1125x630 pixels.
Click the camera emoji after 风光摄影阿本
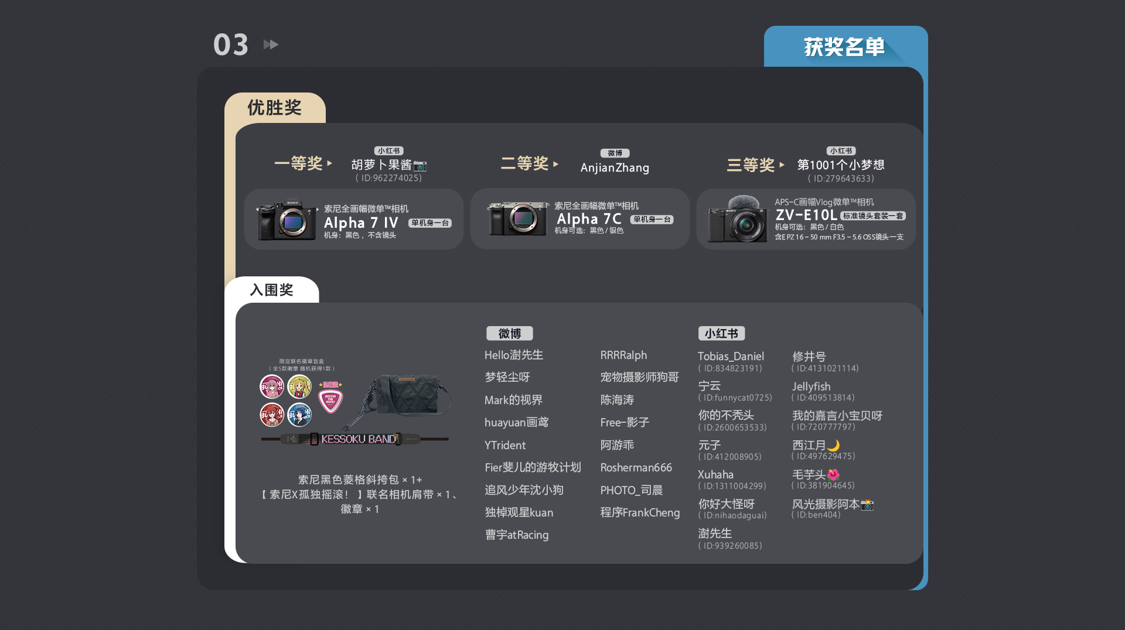[x=867, y=505]
